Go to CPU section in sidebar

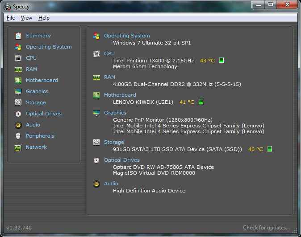point(31,58)
